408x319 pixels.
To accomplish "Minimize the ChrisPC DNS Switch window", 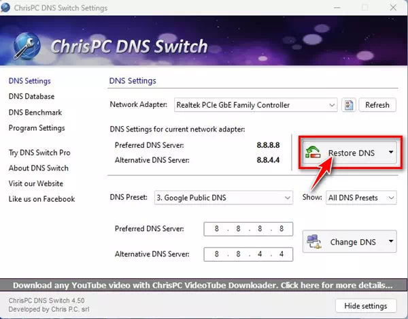I will tap(337, 7).
